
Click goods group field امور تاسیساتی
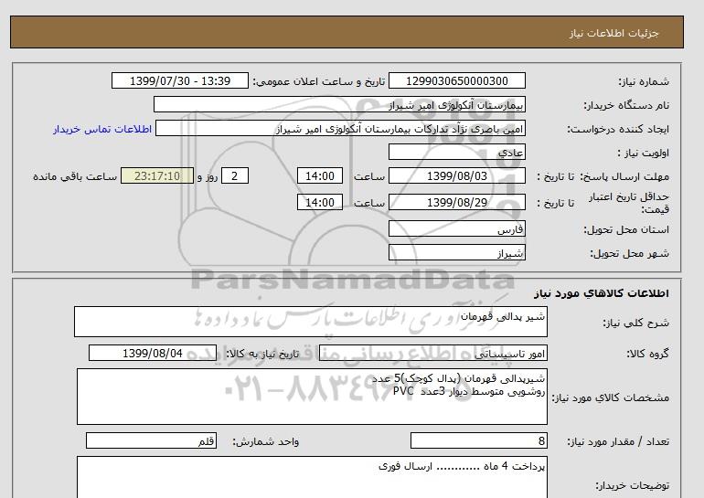pos(432,354)
